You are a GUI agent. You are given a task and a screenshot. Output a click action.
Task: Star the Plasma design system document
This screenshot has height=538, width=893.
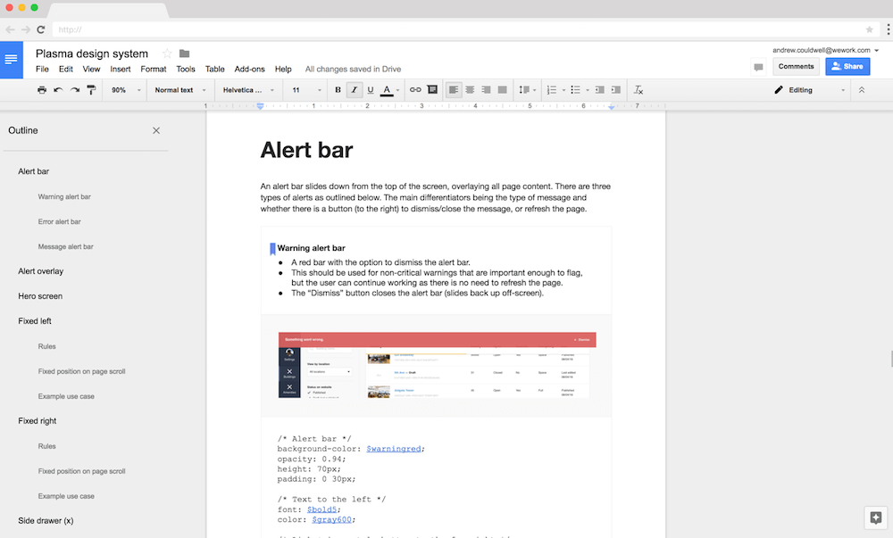[167, 54]
